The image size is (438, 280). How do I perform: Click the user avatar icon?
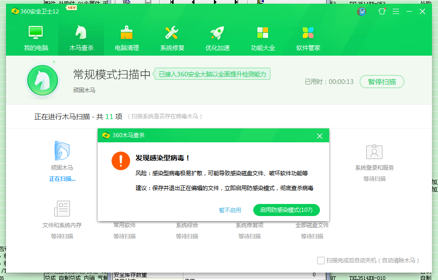[362, 12]
